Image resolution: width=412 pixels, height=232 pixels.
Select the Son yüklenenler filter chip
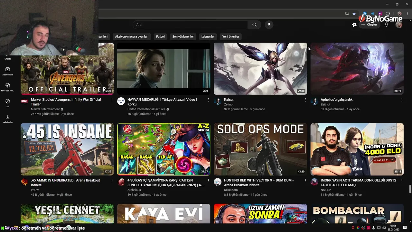click(183, 37)
